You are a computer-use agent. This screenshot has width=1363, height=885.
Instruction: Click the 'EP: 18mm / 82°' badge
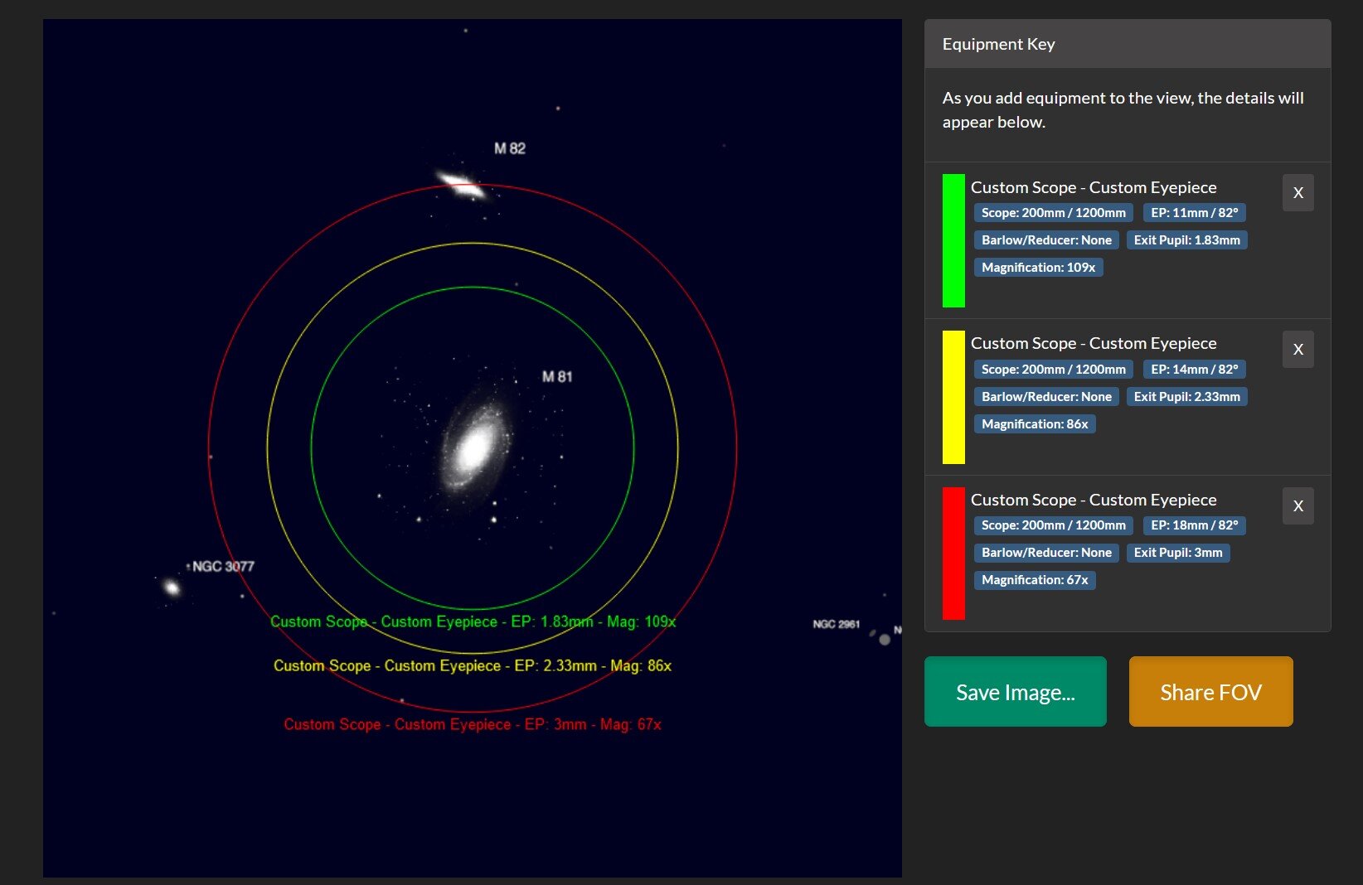pos(1194,525)
